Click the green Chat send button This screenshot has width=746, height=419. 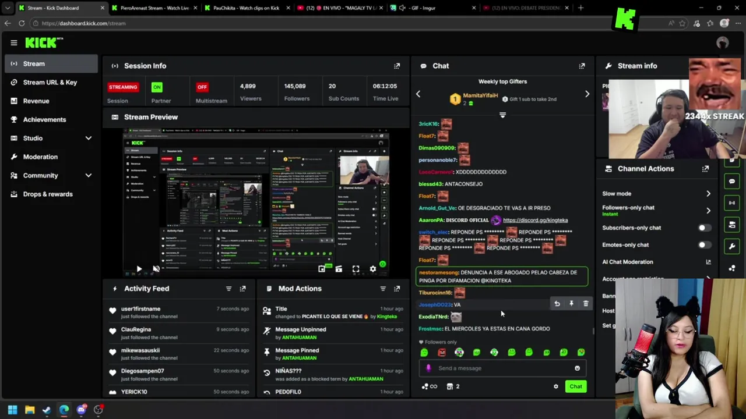pos(576,386)
